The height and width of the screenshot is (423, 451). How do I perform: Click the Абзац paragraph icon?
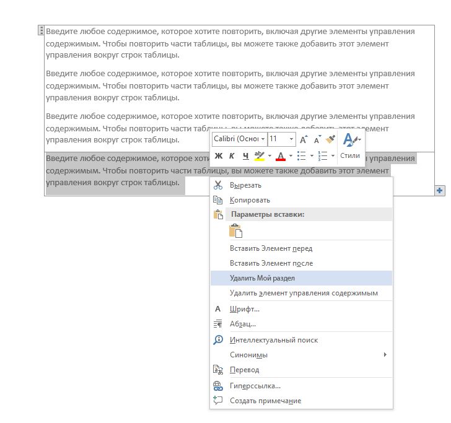(218, 324)
